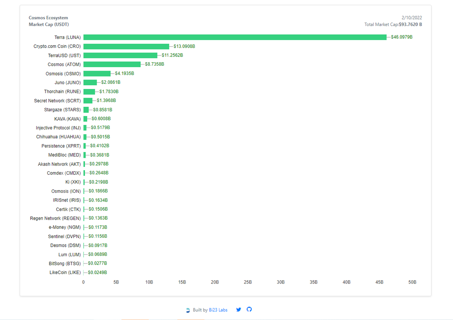The height and width of the screenshot is (320, 453).
Task: Click the Stargaze (STARS) bar
Action: (86, 110)
